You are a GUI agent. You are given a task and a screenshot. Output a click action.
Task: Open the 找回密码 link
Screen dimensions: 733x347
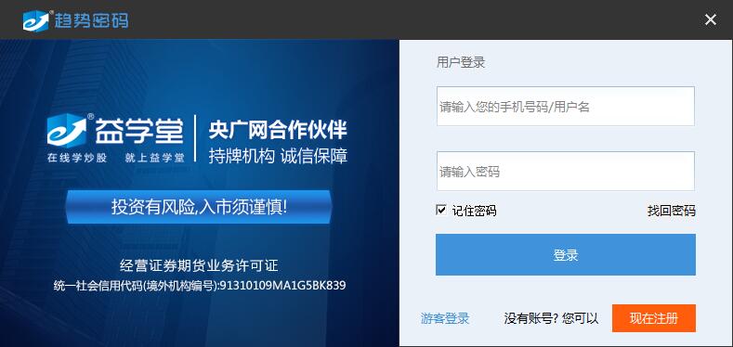point(671,211)
